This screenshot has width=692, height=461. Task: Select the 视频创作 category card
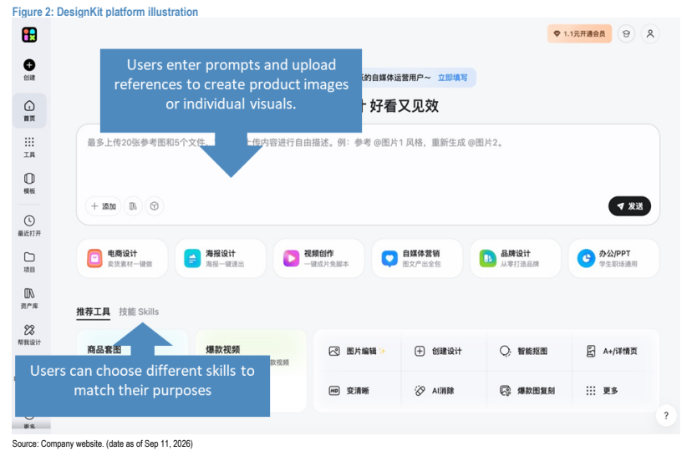319,259
